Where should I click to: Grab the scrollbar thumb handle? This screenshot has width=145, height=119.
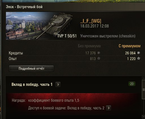pos(144,90)
